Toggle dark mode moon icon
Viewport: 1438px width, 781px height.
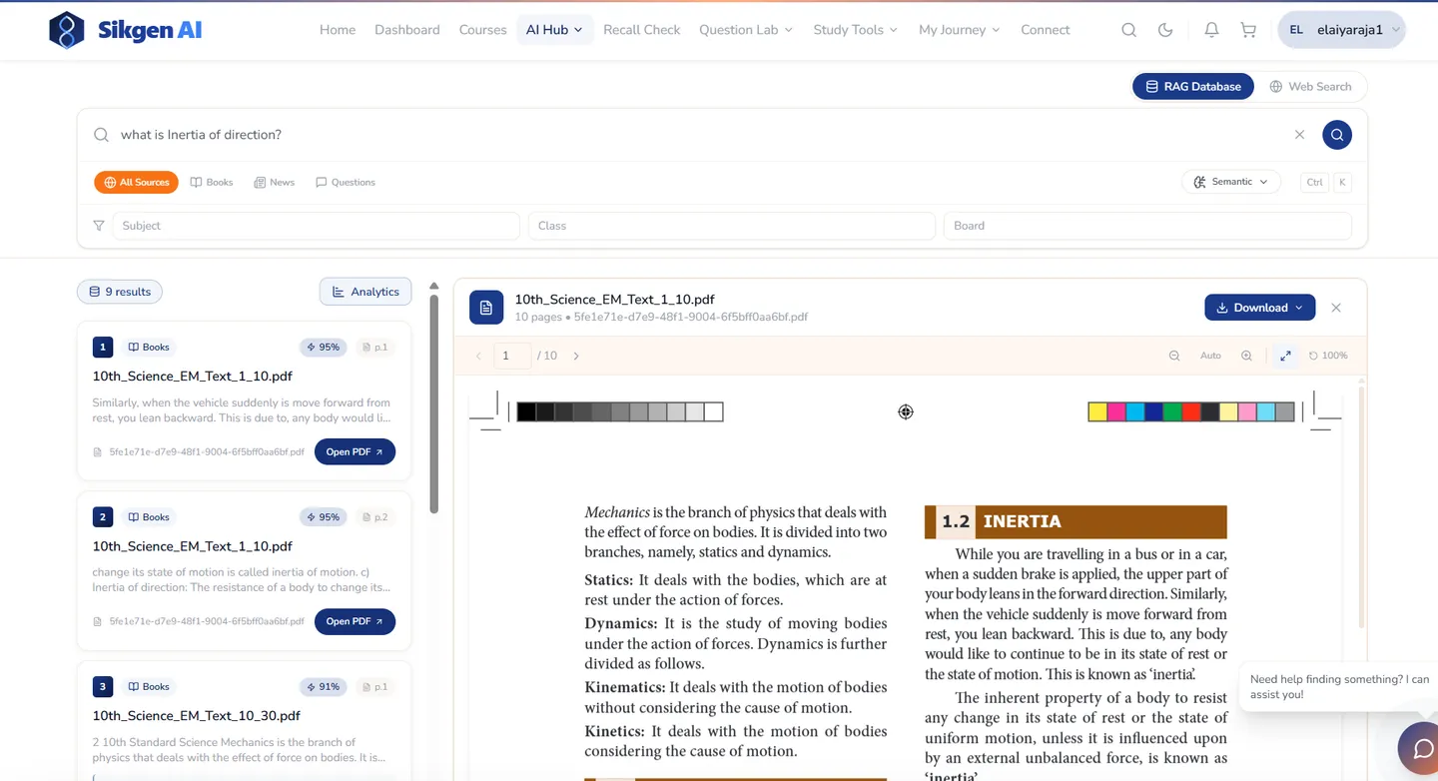tap(1165, 30)
